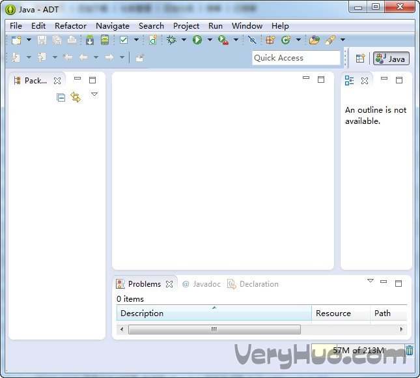
Task: Expand the Android Lint dropdown arrow
Action: tap(136, 40)
